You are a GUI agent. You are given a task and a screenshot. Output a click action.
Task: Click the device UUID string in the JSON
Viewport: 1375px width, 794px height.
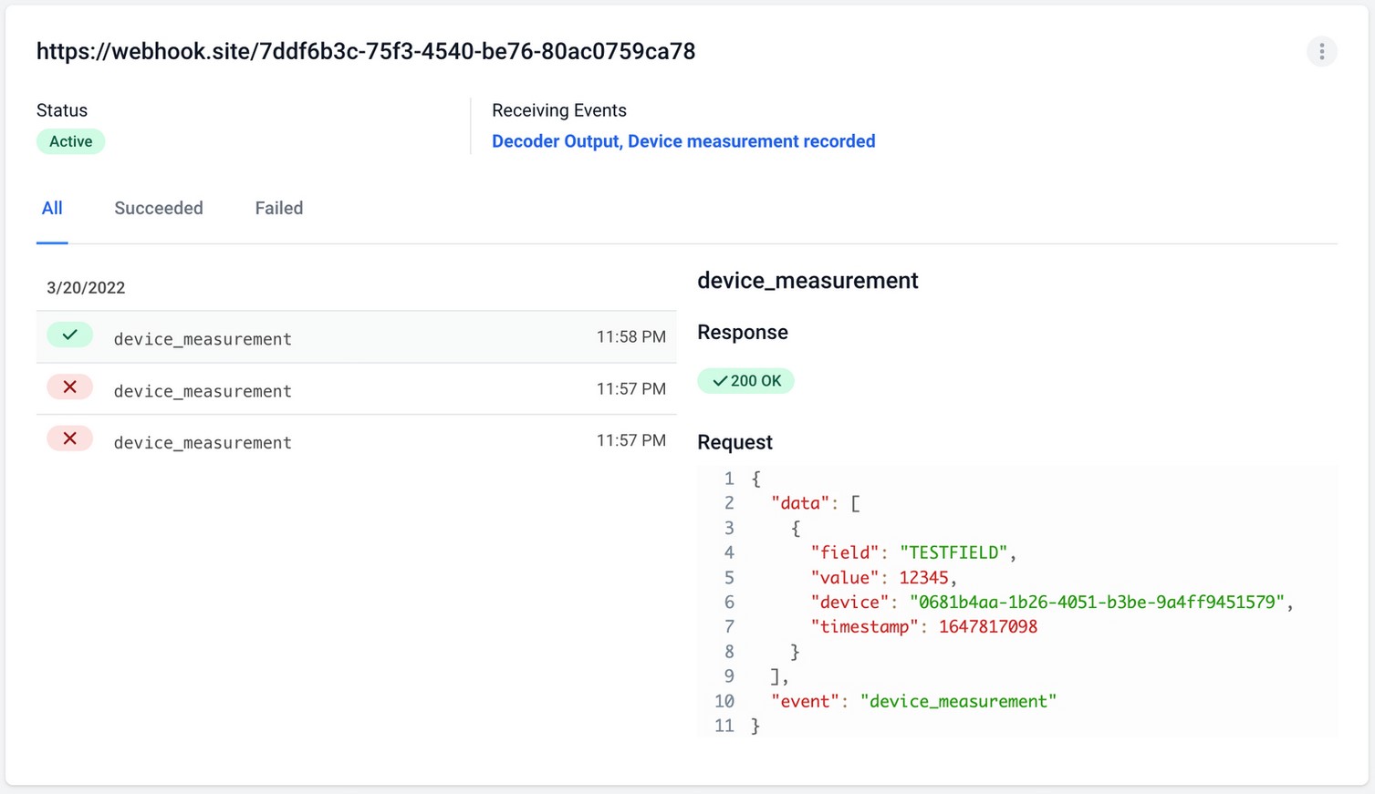coord(1096,603)
